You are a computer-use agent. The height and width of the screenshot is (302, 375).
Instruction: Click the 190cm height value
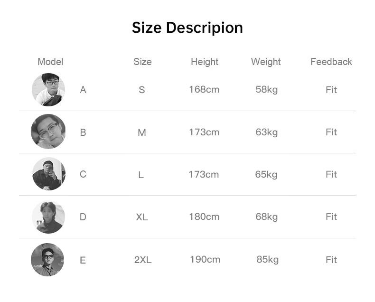click(205, 259)
